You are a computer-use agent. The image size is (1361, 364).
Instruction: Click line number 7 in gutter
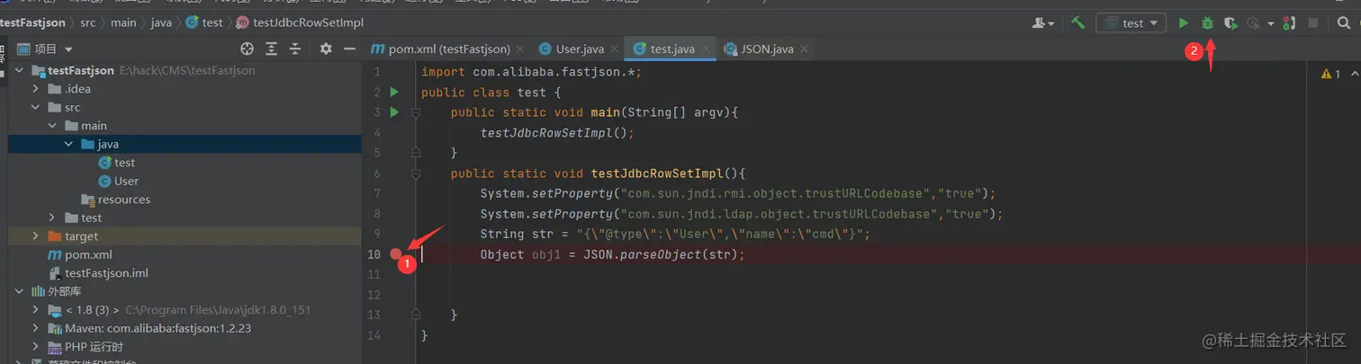click(375, 193)
